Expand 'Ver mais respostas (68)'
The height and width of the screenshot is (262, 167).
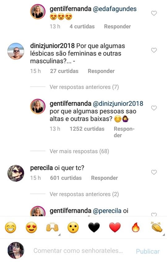pos(79,151)
